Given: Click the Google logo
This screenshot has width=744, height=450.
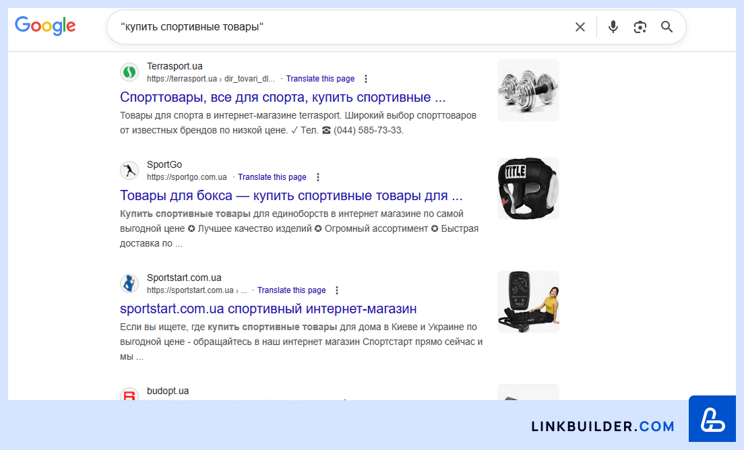Looking at the screenshot, I should point(45,26).
